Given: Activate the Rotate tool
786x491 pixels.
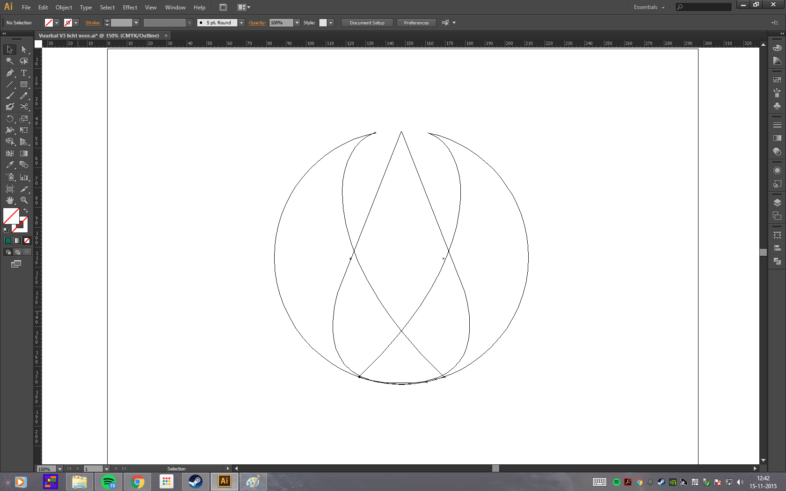Looking at the screenshot, I should pos(9,119).
